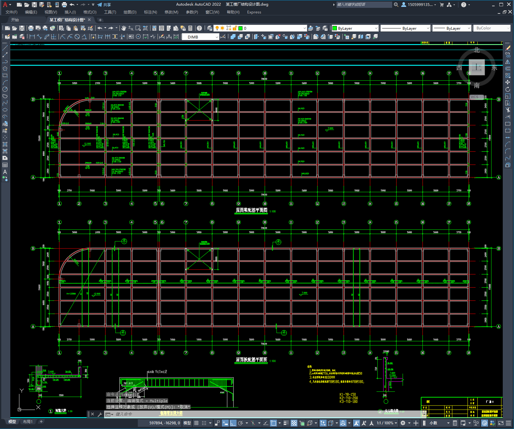Click the Rotate tool in modify toolbar
The height and width of the screenshot is (429, 514).
[x=508, y=89]
